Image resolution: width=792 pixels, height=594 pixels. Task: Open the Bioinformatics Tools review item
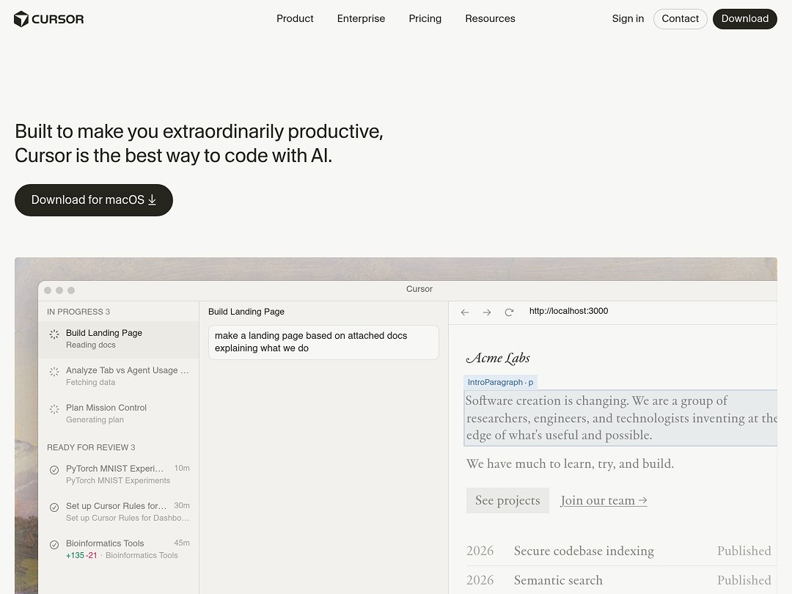(119, 549)
